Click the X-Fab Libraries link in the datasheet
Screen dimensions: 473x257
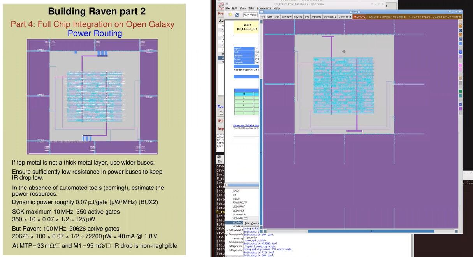tap(245, 126)
